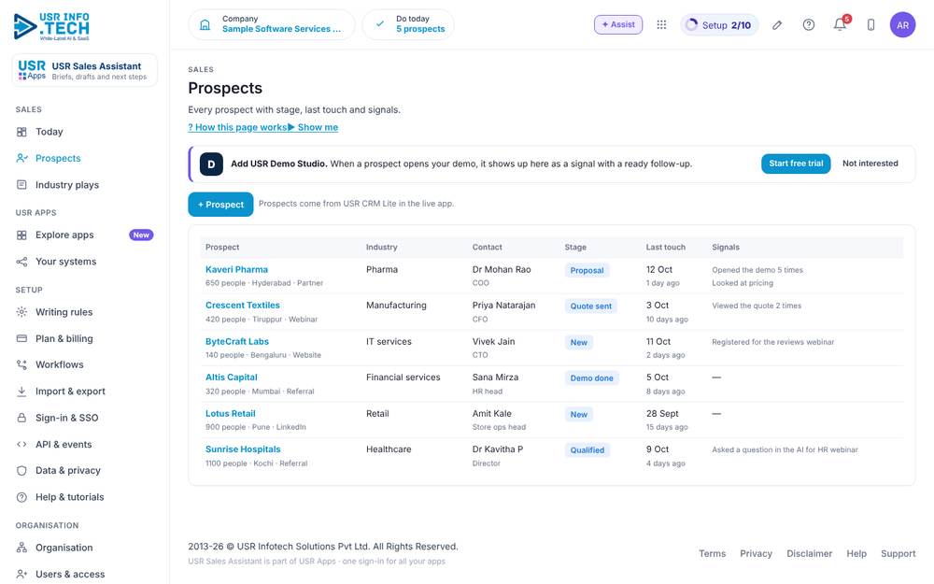This screenshot has width=934, height=584.
Task: Open Setup 2/10 progress button
Action: (719, 25)
